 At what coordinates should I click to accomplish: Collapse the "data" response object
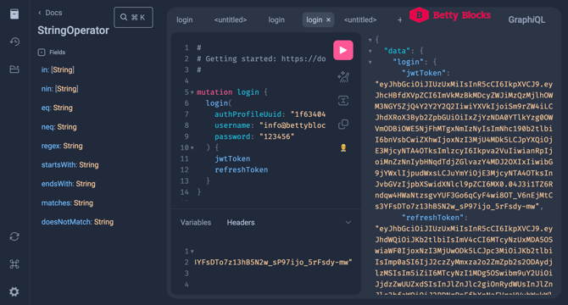click(x=370, y=51)
